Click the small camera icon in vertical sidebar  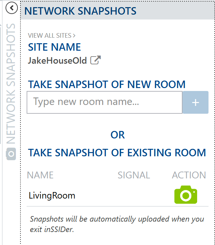point(11,154)
